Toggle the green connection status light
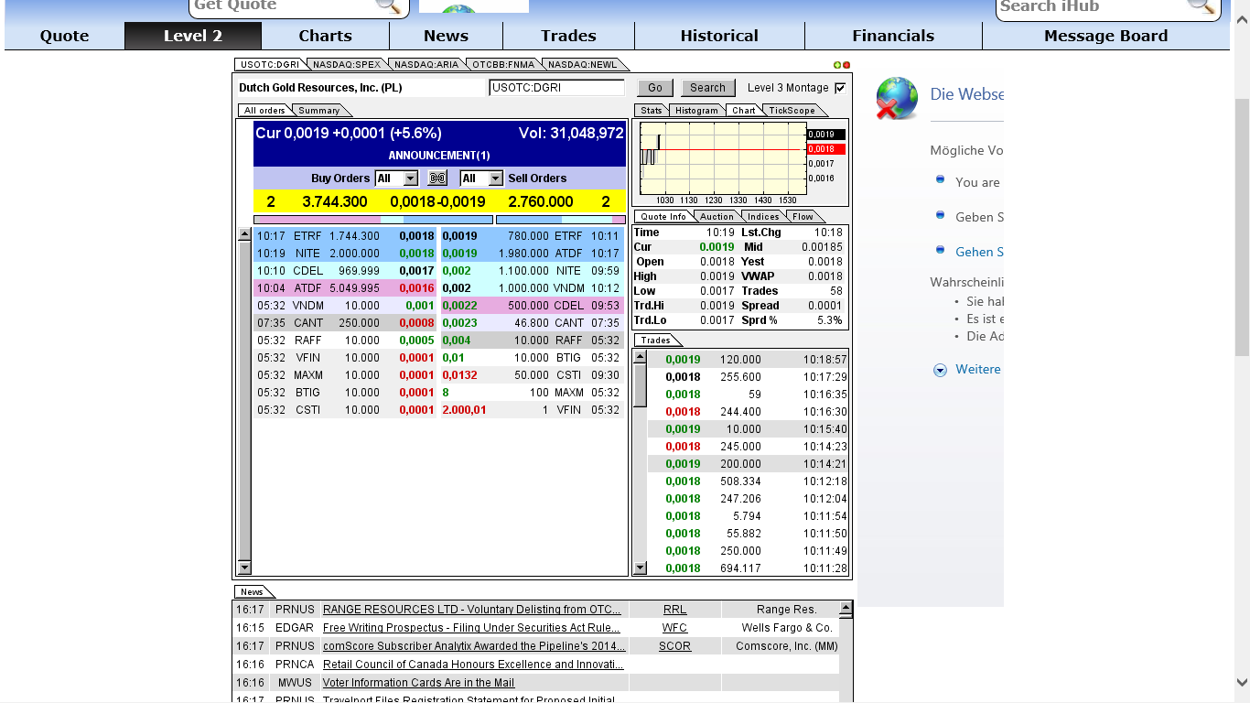The height and width of the screenshot is (703, 1250). coord(836,64)
